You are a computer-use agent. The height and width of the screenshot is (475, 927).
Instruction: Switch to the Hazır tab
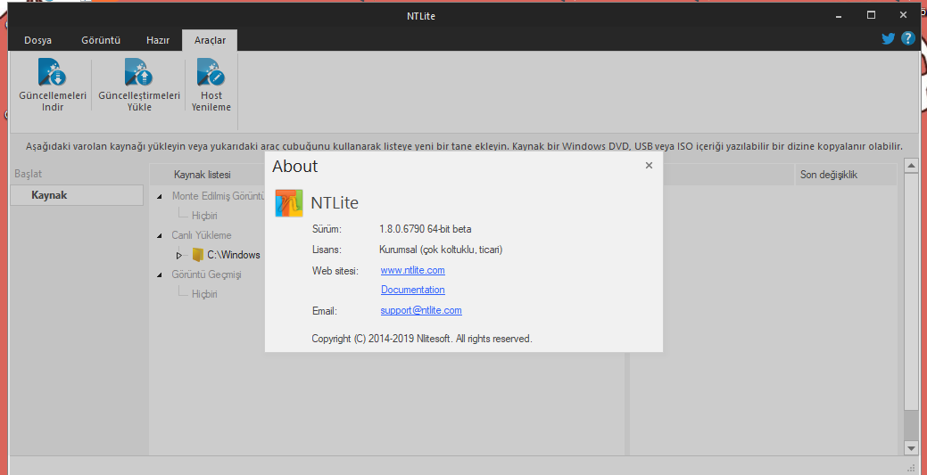coord(157,40)
